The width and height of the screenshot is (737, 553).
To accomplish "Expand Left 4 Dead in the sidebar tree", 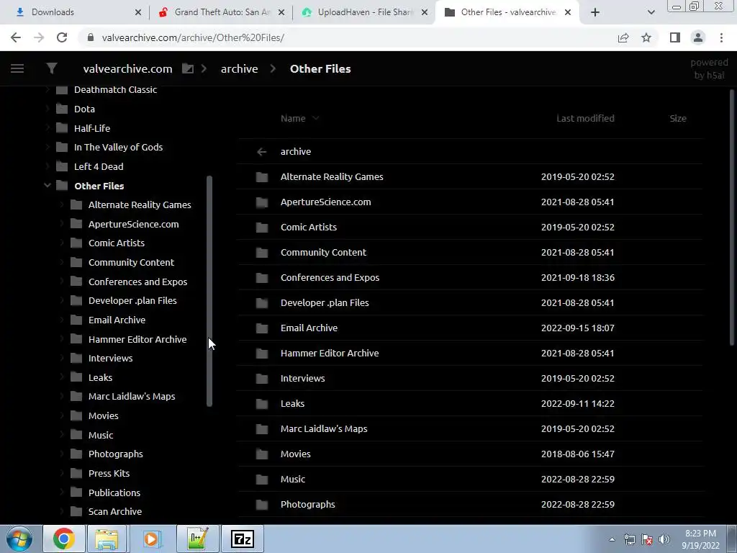I will [48, 166].
